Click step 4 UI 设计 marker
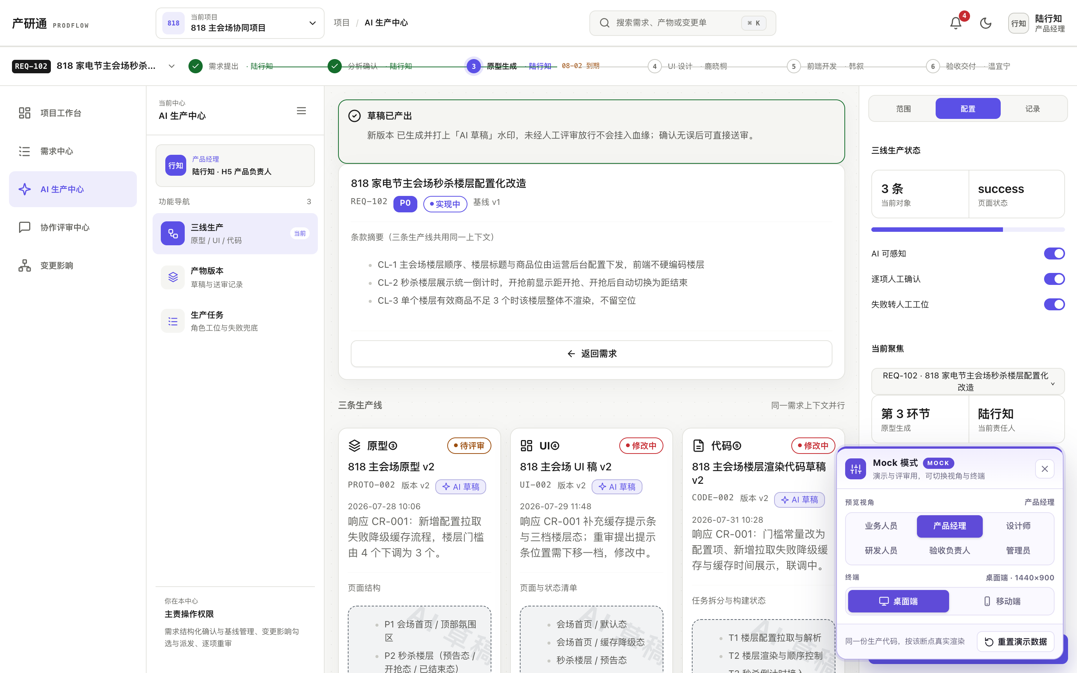Screen dimensions: 1077x673 click(654, 66)
